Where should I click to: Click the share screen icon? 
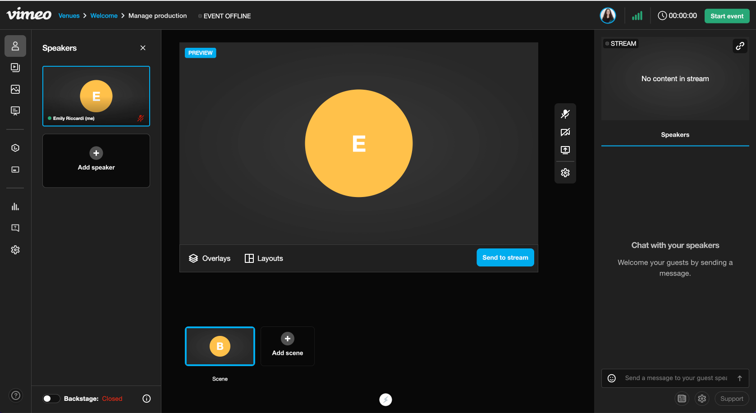click(565, 150)
